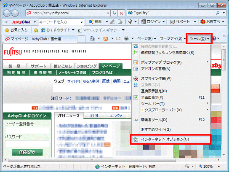Screen dimensions: 229x172
Task: Open ツール バー(T) submenu
Action: [x=171, y=104]
